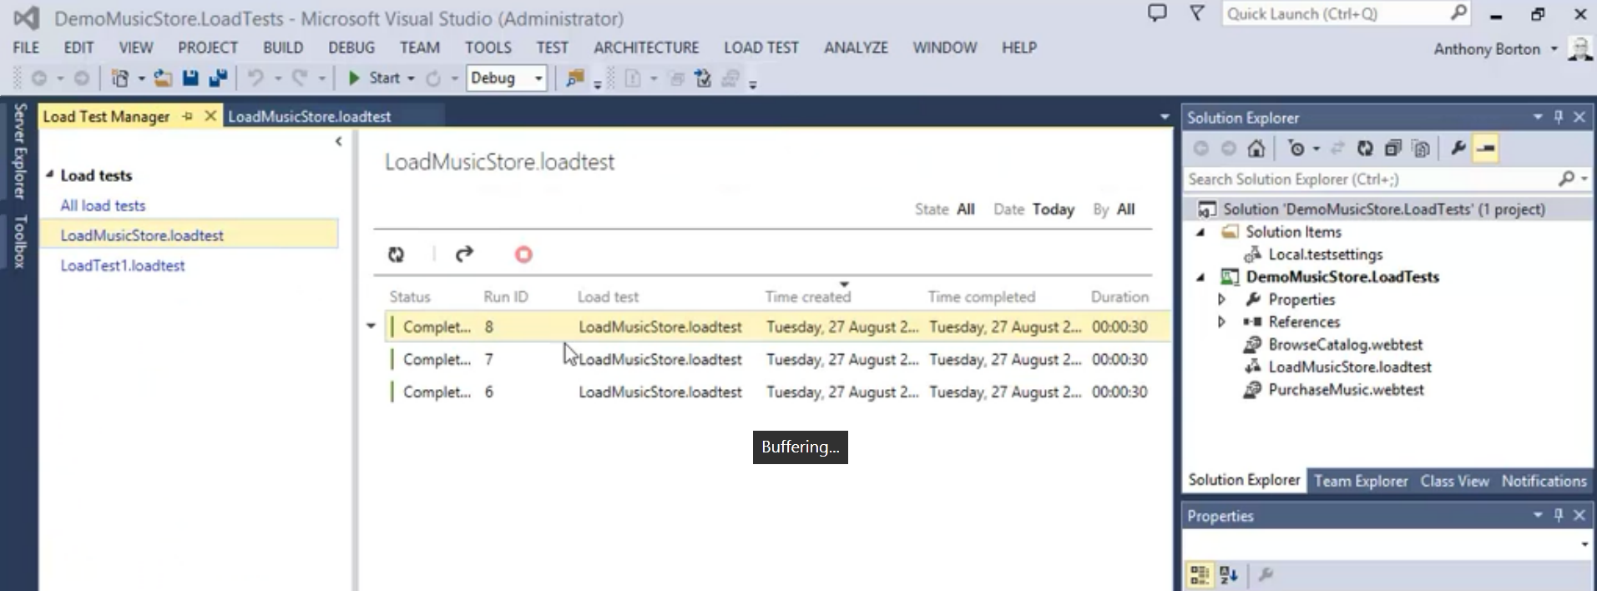Click Collapse All in Solution Explorer
The height and width of the screenshot is (591, 1597).
(x=1392, y=149)
